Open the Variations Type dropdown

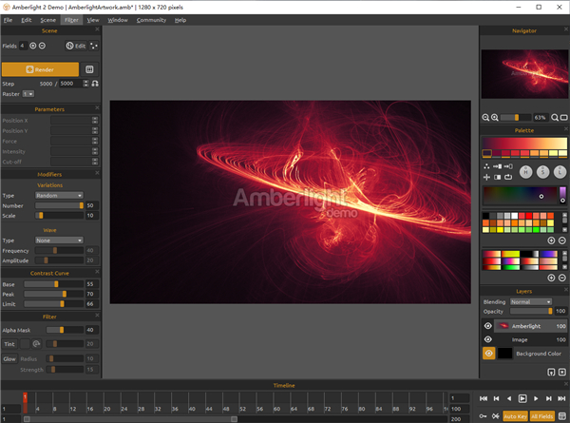point(59,195)
